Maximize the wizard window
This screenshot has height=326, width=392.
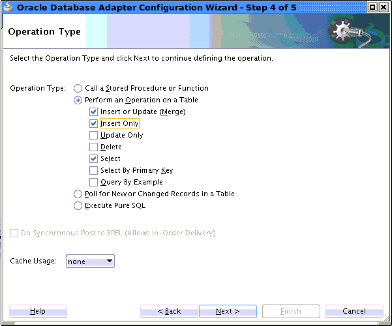pyautogui.click(x=372, y=8)
